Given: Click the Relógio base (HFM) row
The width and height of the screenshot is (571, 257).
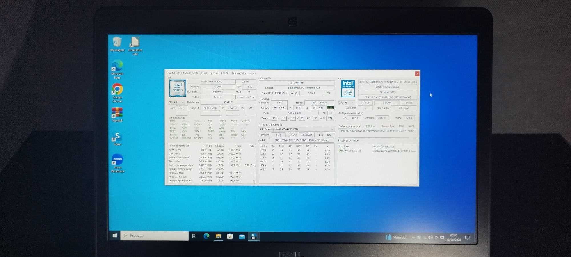Looking at the screenshot, I should point(211,158).
